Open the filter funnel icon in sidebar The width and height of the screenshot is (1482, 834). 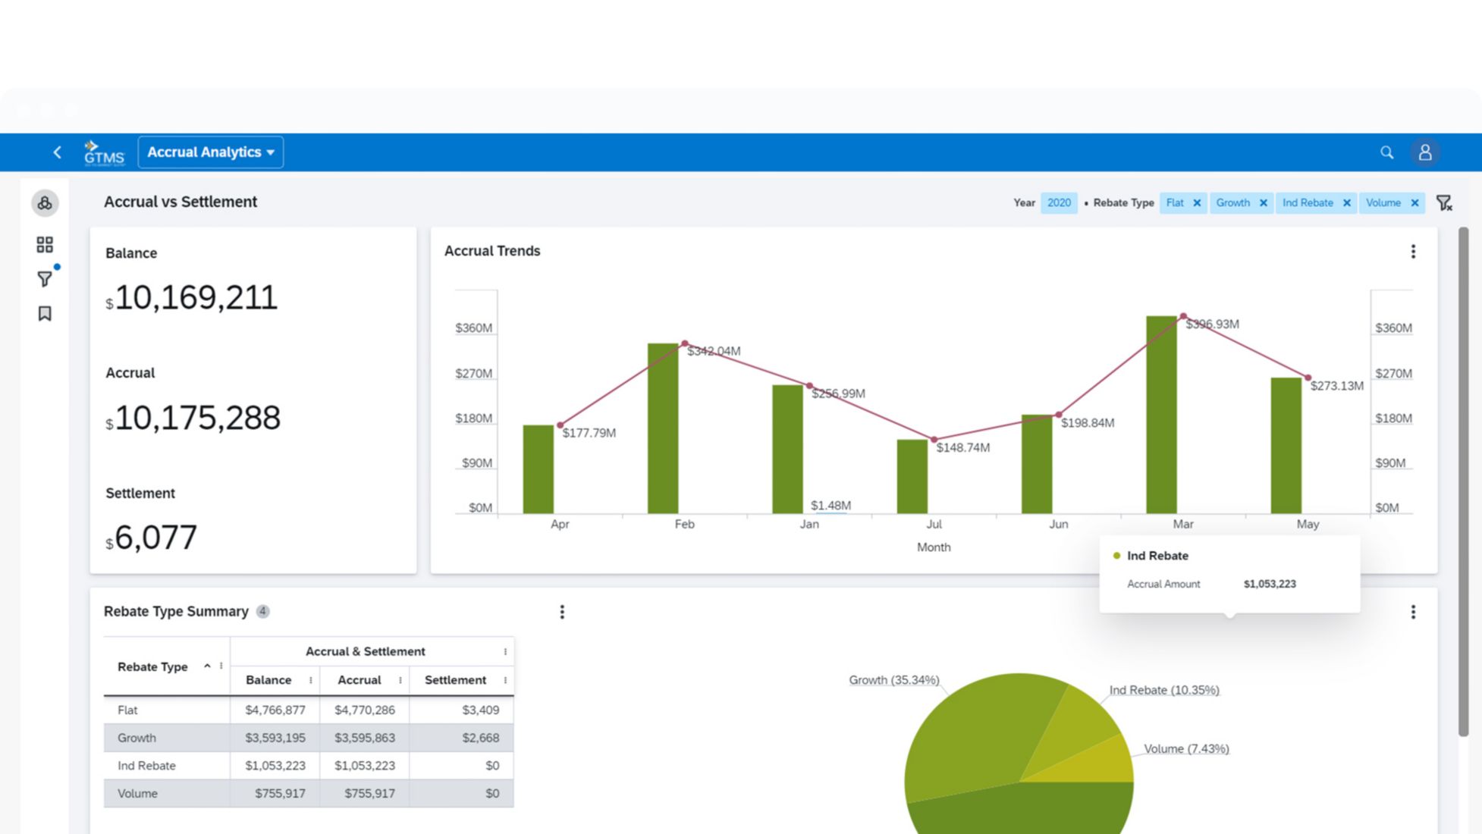(45, 279)
